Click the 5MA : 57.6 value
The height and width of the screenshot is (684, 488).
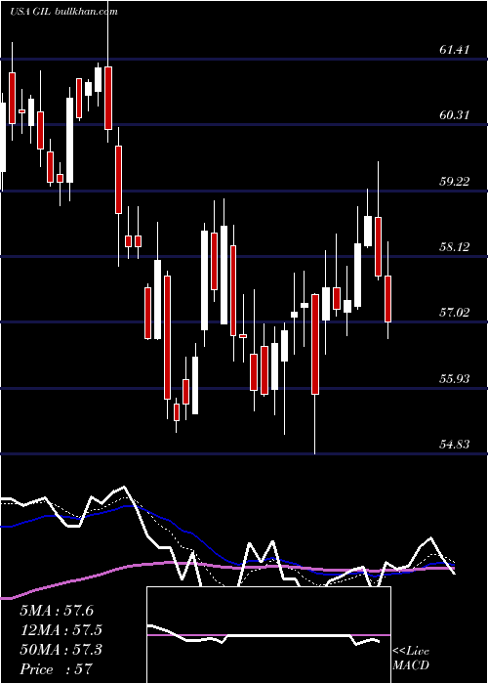57,611
